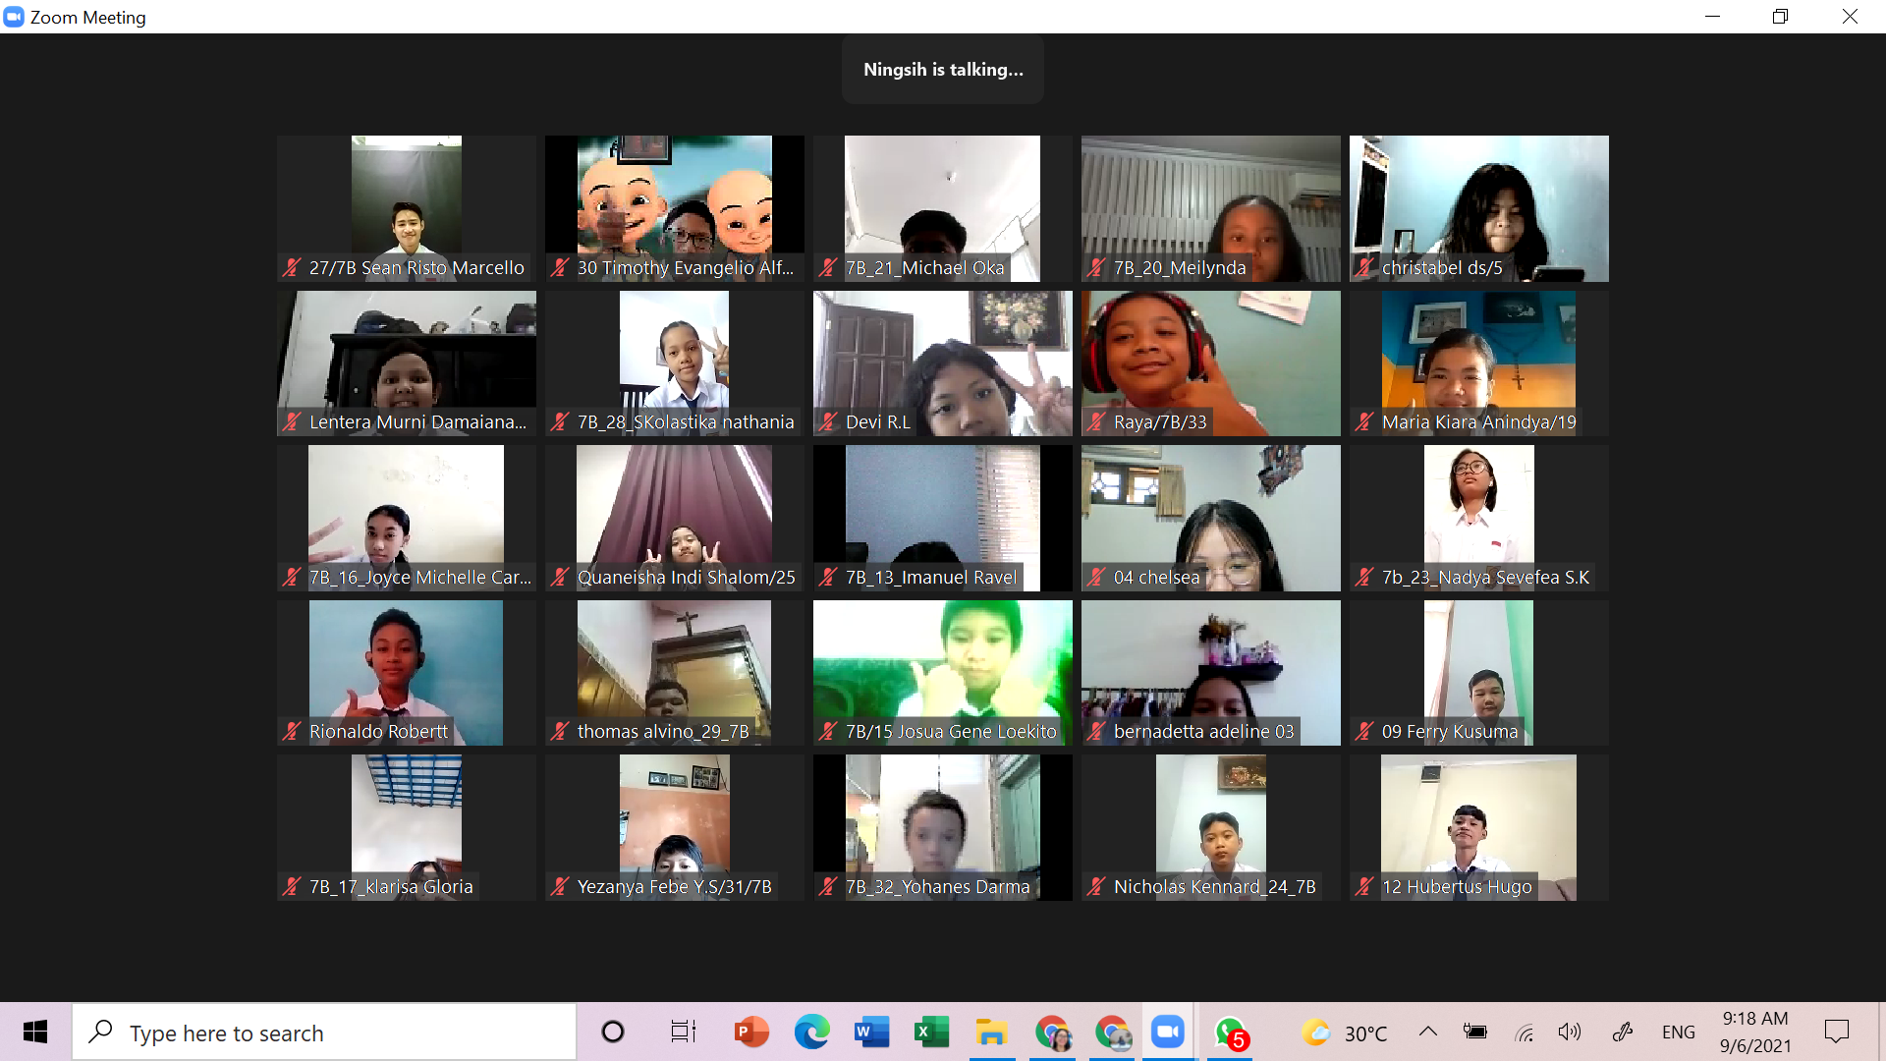Click the muted mic icon on Sean Risto Marcello
Viewport: 1886px width, 1061px height.
292,267
